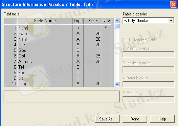Select the Adress field row
178x126 pixels.
57,61
